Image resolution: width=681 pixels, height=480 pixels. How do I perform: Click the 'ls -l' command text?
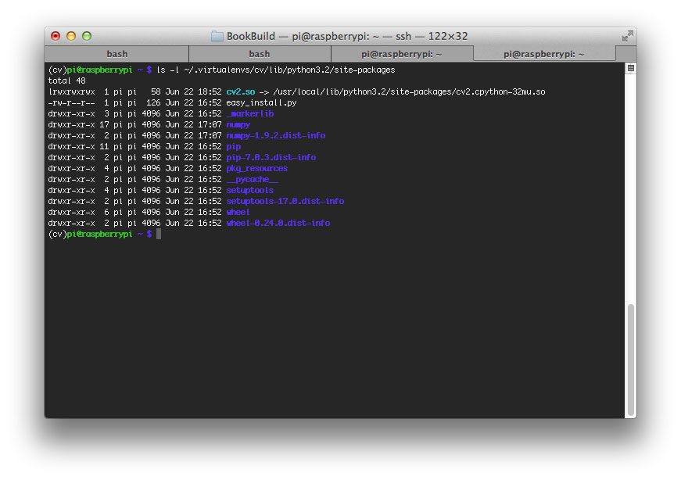click(167, 70)
